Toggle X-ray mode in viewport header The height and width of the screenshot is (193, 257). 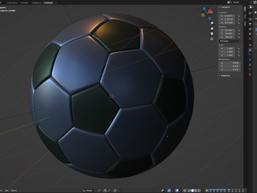point(185,190)
